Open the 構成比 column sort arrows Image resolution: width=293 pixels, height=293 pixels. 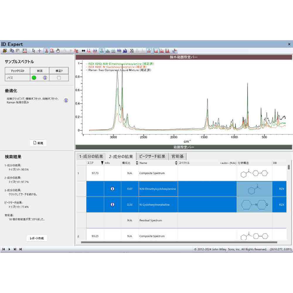click(x=136, y=163)
